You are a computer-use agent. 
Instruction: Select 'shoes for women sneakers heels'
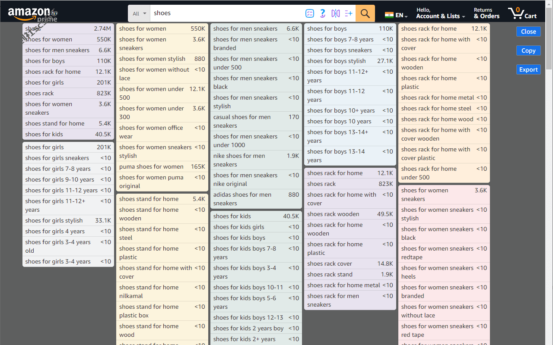[x=444, y=272]
